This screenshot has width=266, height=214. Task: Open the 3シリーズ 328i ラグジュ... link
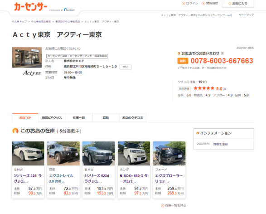coord(28,178)
